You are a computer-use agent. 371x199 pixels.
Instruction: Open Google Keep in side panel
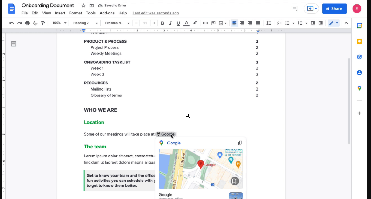[359, 41]
